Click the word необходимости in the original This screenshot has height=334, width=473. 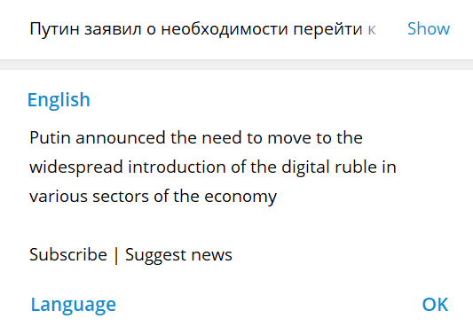coord(225,29)
